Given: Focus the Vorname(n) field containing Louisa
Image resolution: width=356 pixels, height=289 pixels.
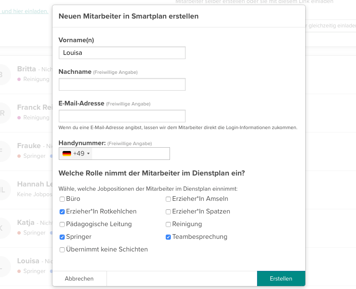Looking at the screenshot, I should coord(122,53).
